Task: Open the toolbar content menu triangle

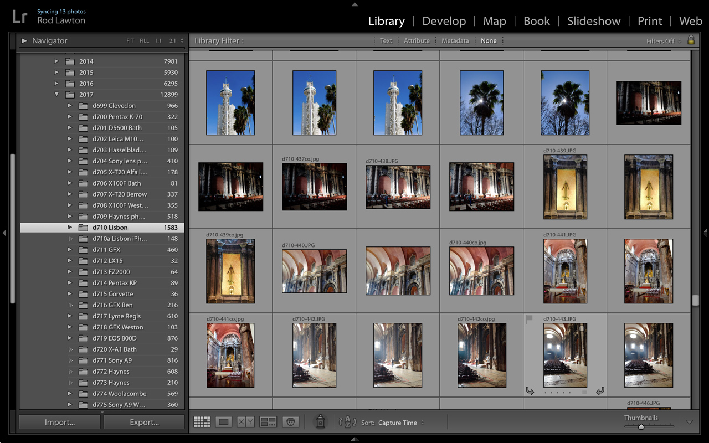Action: pos(690,422)
